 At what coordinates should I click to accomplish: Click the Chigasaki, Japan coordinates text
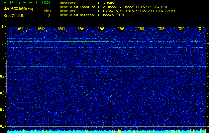[134, 7]
